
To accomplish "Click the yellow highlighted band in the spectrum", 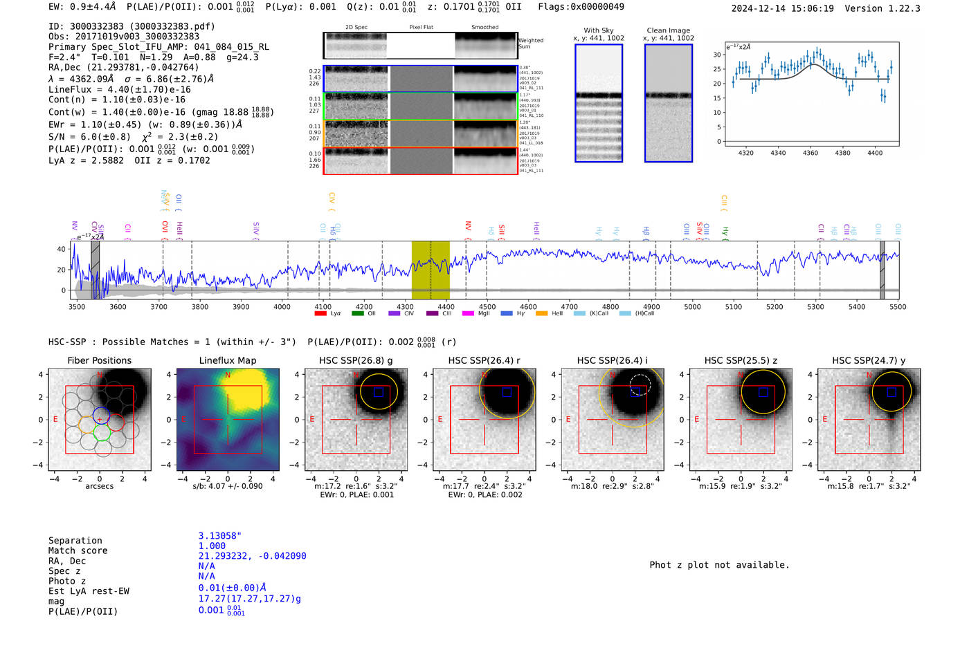I will tap(431, 270).
